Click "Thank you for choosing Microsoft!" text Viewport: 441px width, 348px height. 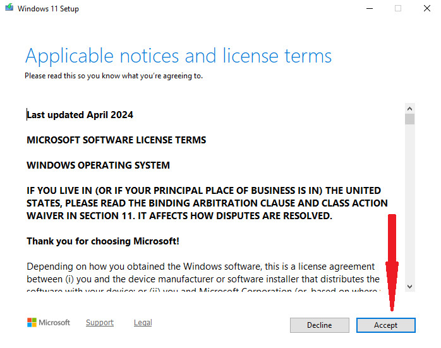pos(103,241)
